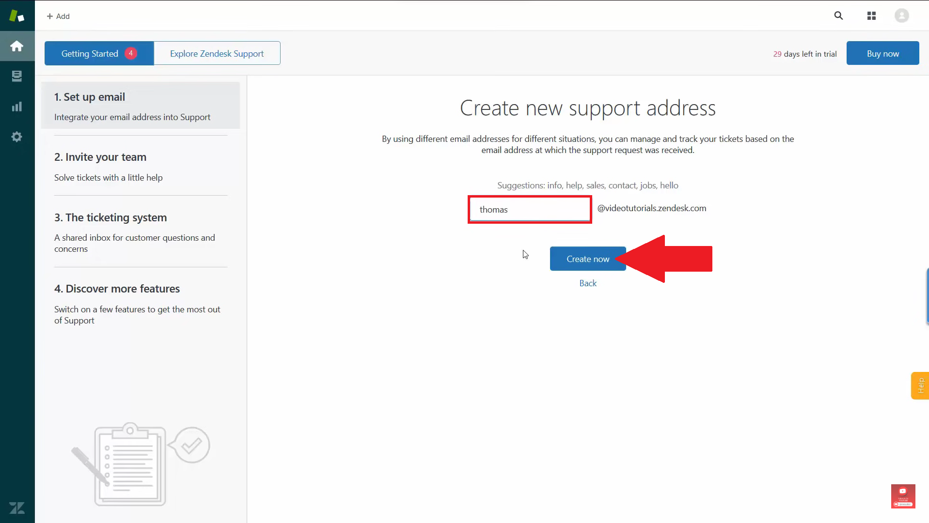Screen dimensions: 929x523
Task: Click the Create now button
Action: [x=588, y=259]
